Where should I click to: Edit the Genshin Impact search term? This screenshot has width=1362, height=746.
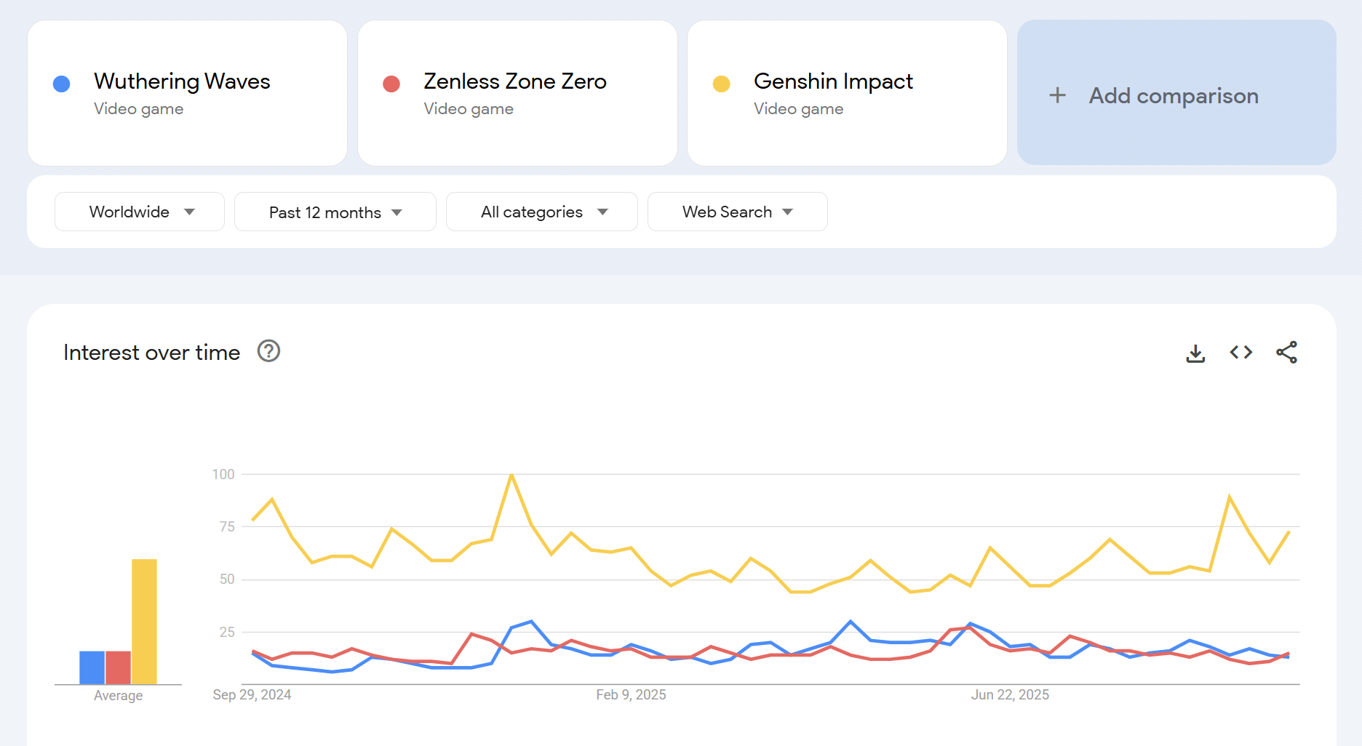click(x=832, y=81)
